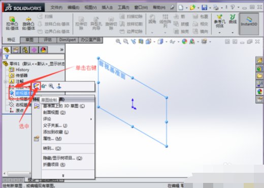
Task: Switch to the 草图 (Sketch) ribbon tab
Action: pos(29,40)
